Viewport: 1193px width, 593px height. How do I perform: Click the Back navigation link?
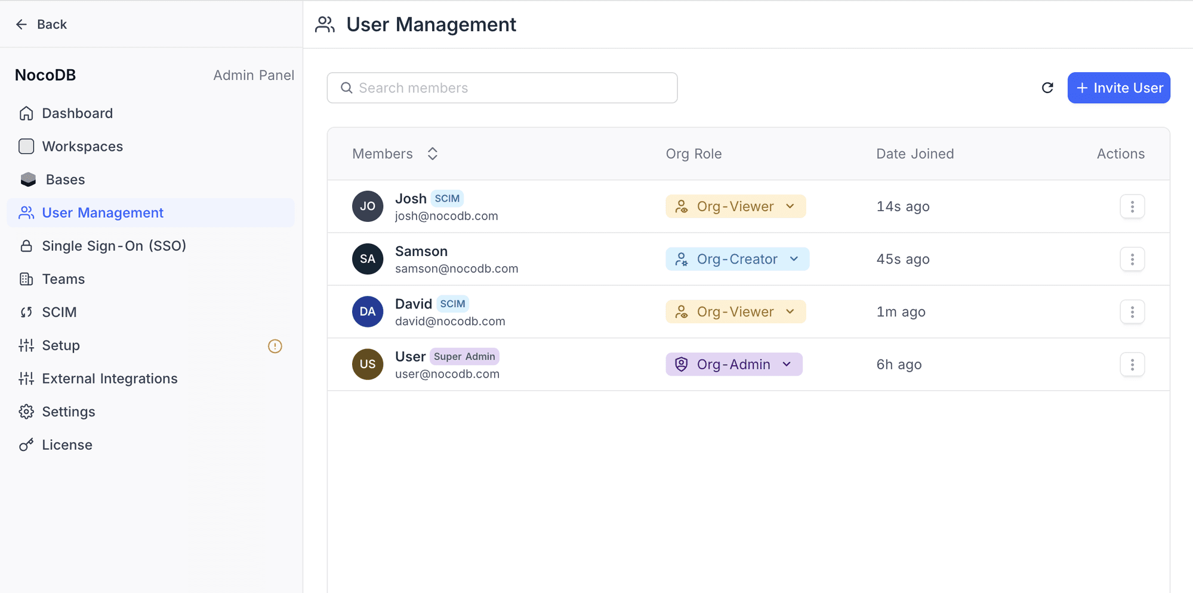[41, 24]
